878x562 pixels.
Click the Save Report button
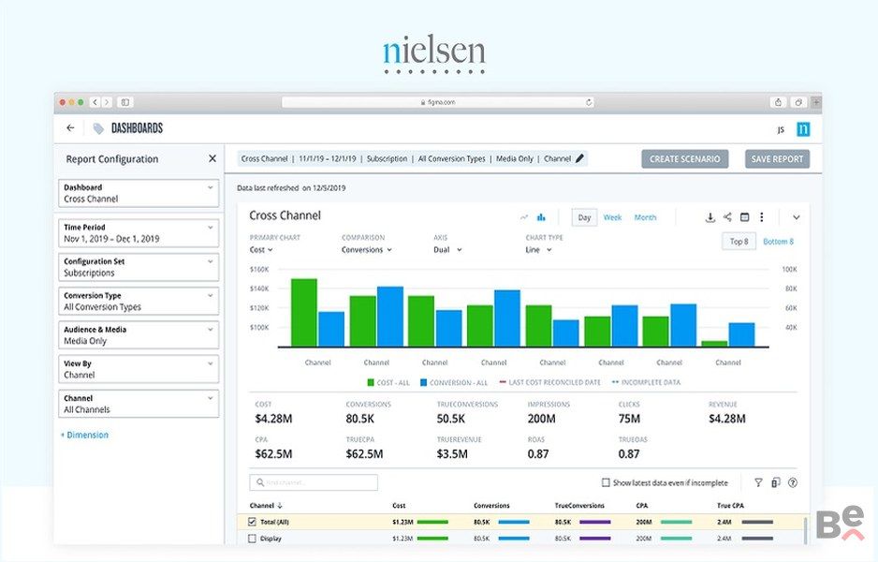point(777,159)
